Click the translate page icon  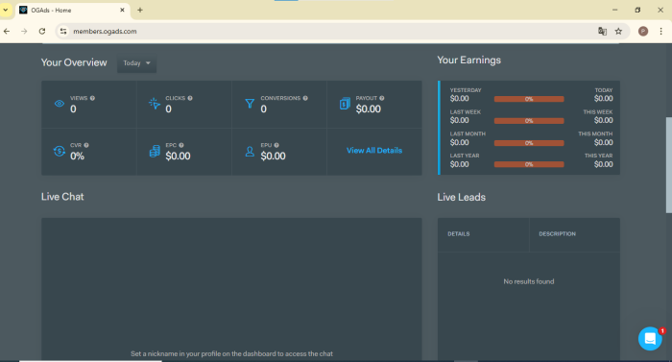click(602, 32)
